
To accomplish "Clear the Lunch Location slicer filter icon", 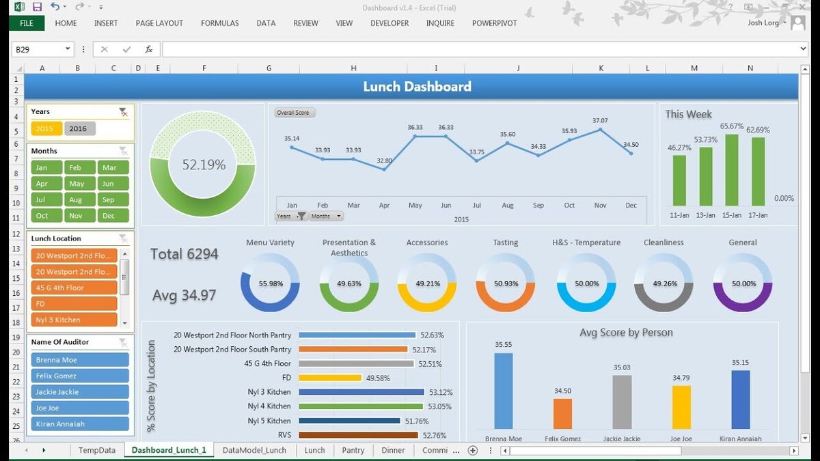I will (x=124, y=238).
